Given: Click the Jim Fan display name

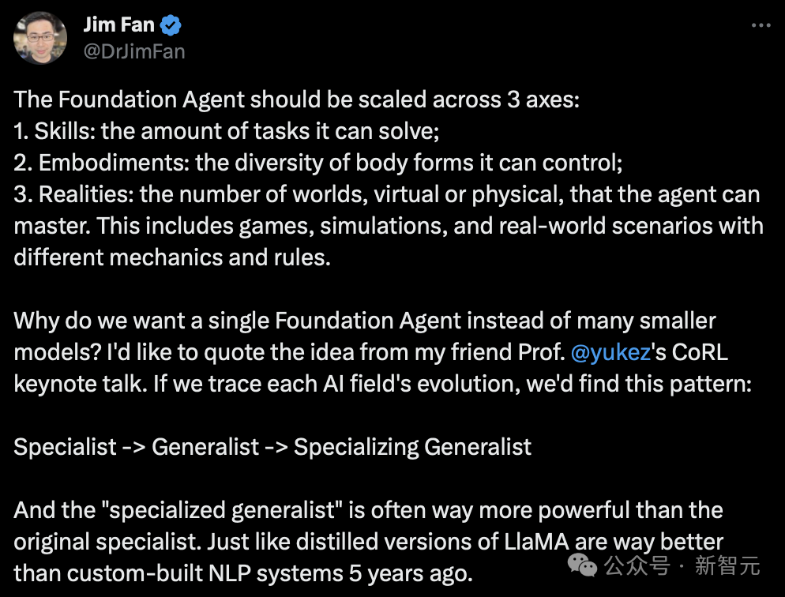Looking at the screenshot, I should (x=118, y=25).
